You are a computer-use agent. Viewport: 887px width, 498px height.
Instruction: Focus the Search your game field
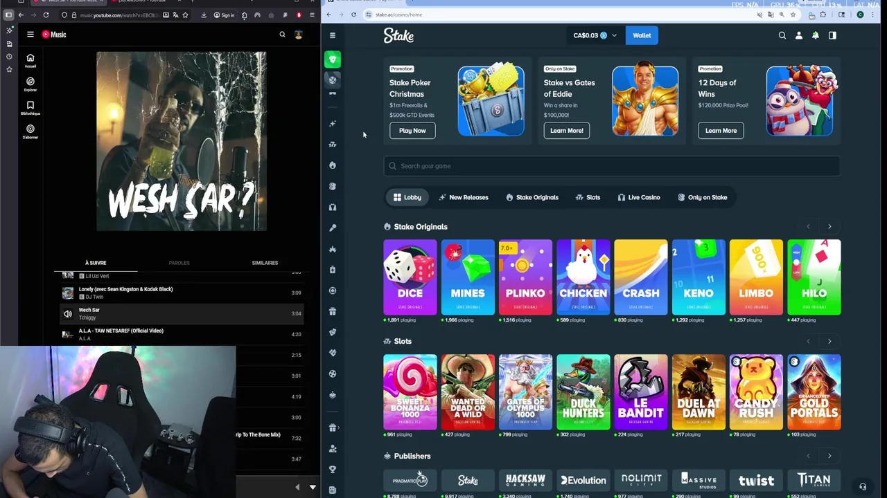coord(612,166)
